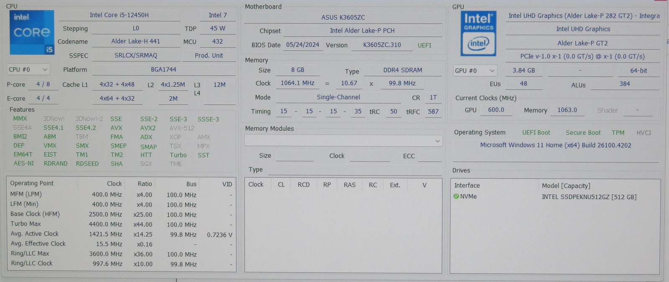Click the Microsoft Windows 11 Home build text
The image size is (669, 282).
coord(556,145)
